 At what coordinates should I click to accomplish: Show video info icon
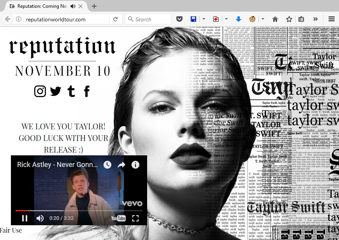[135, 165]
